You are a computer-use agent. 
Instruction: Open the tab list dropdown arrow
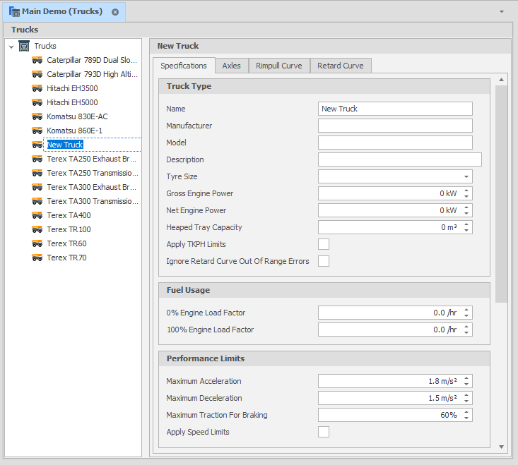pos(501,12)
